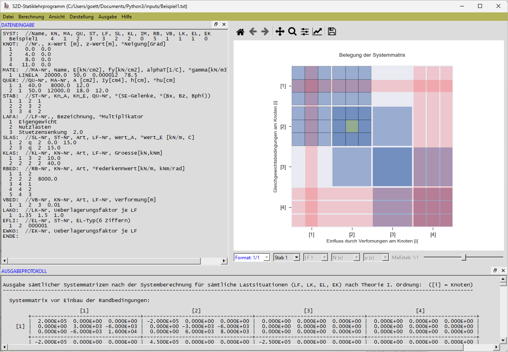Save the figure with floppy disk icon
Screen dimensions: 508x352
click(332, 32)
